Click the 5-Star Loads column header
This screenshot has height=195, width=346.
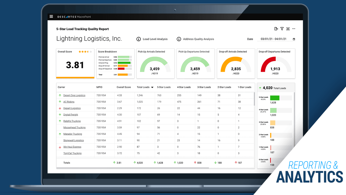(x=164, y=87)
